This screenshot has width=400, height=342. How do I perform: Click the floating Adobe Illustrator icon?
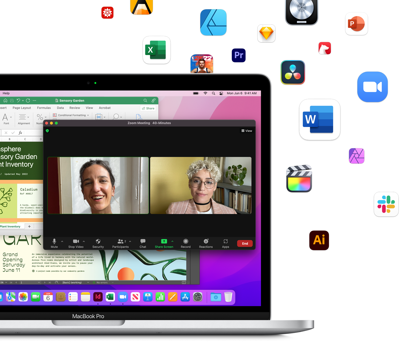tap(319, 240)
